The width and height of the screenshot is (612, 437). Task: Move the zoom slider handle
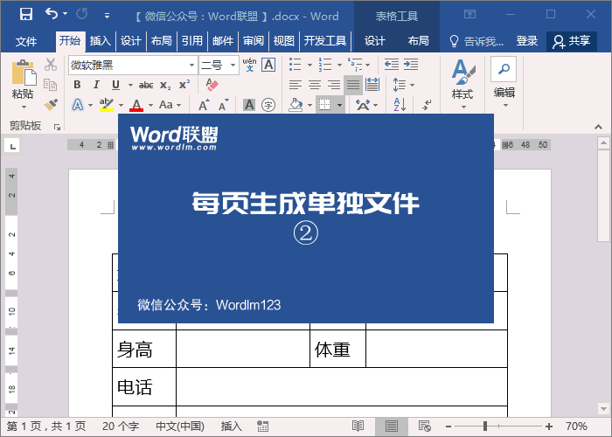click(x=485, y=427)
